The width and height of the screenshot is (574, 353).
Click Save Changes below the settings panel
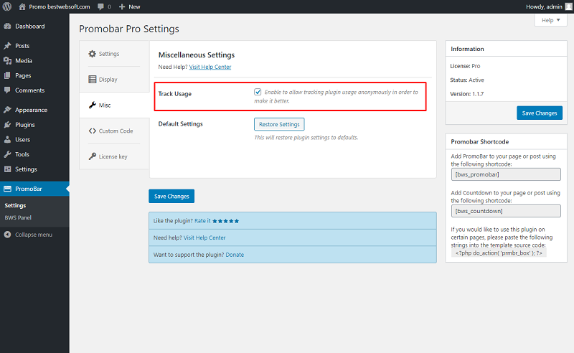pos(171,197)
